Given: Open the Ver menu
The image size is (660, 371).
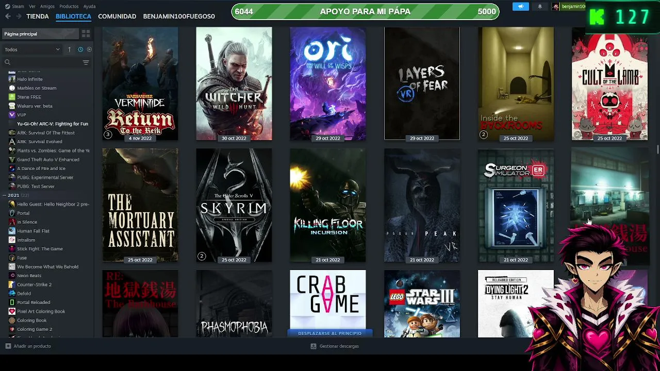Looking at the screenshot, I should coord(32,6).
